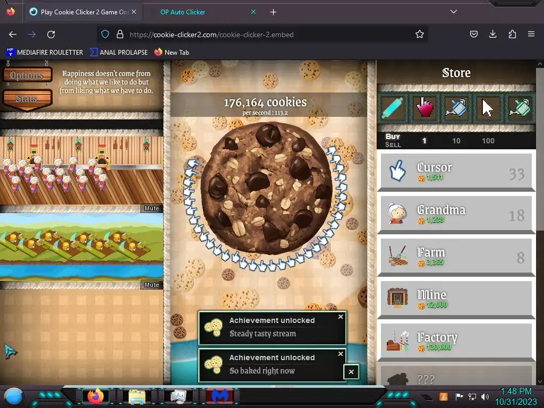This screenshot has width=544, height=408.
Task: Buy the rolling pin upgrade
Action: click(x=393, y=108)
